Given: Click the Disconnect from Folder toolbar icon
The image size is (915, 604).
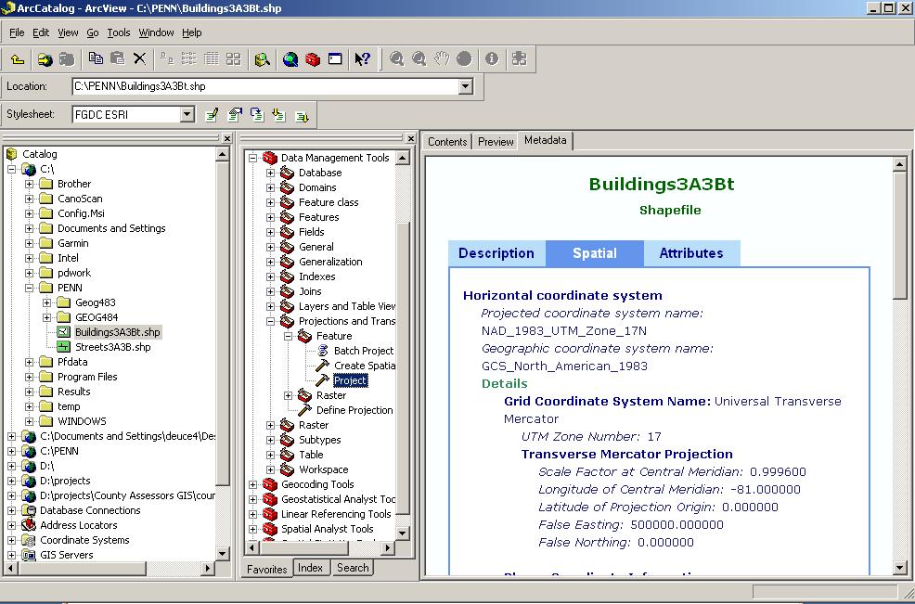Looking at the screenshot, I should 67,59.
